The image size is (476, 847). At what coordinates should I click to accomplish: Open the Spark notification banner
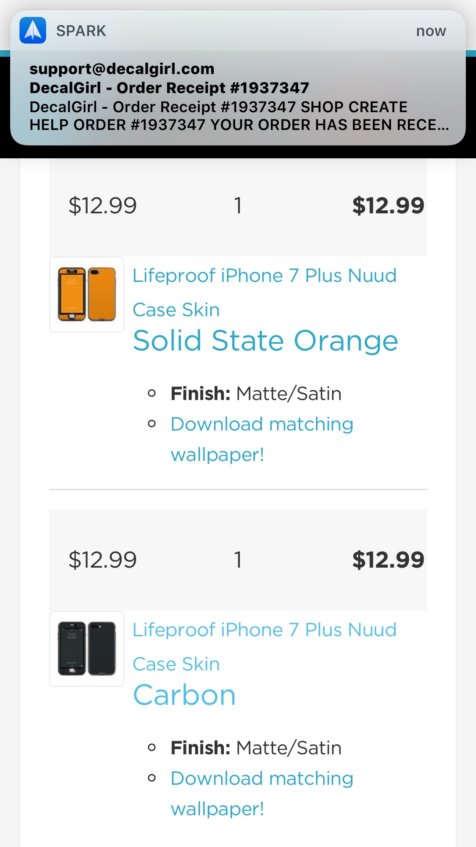238,78
